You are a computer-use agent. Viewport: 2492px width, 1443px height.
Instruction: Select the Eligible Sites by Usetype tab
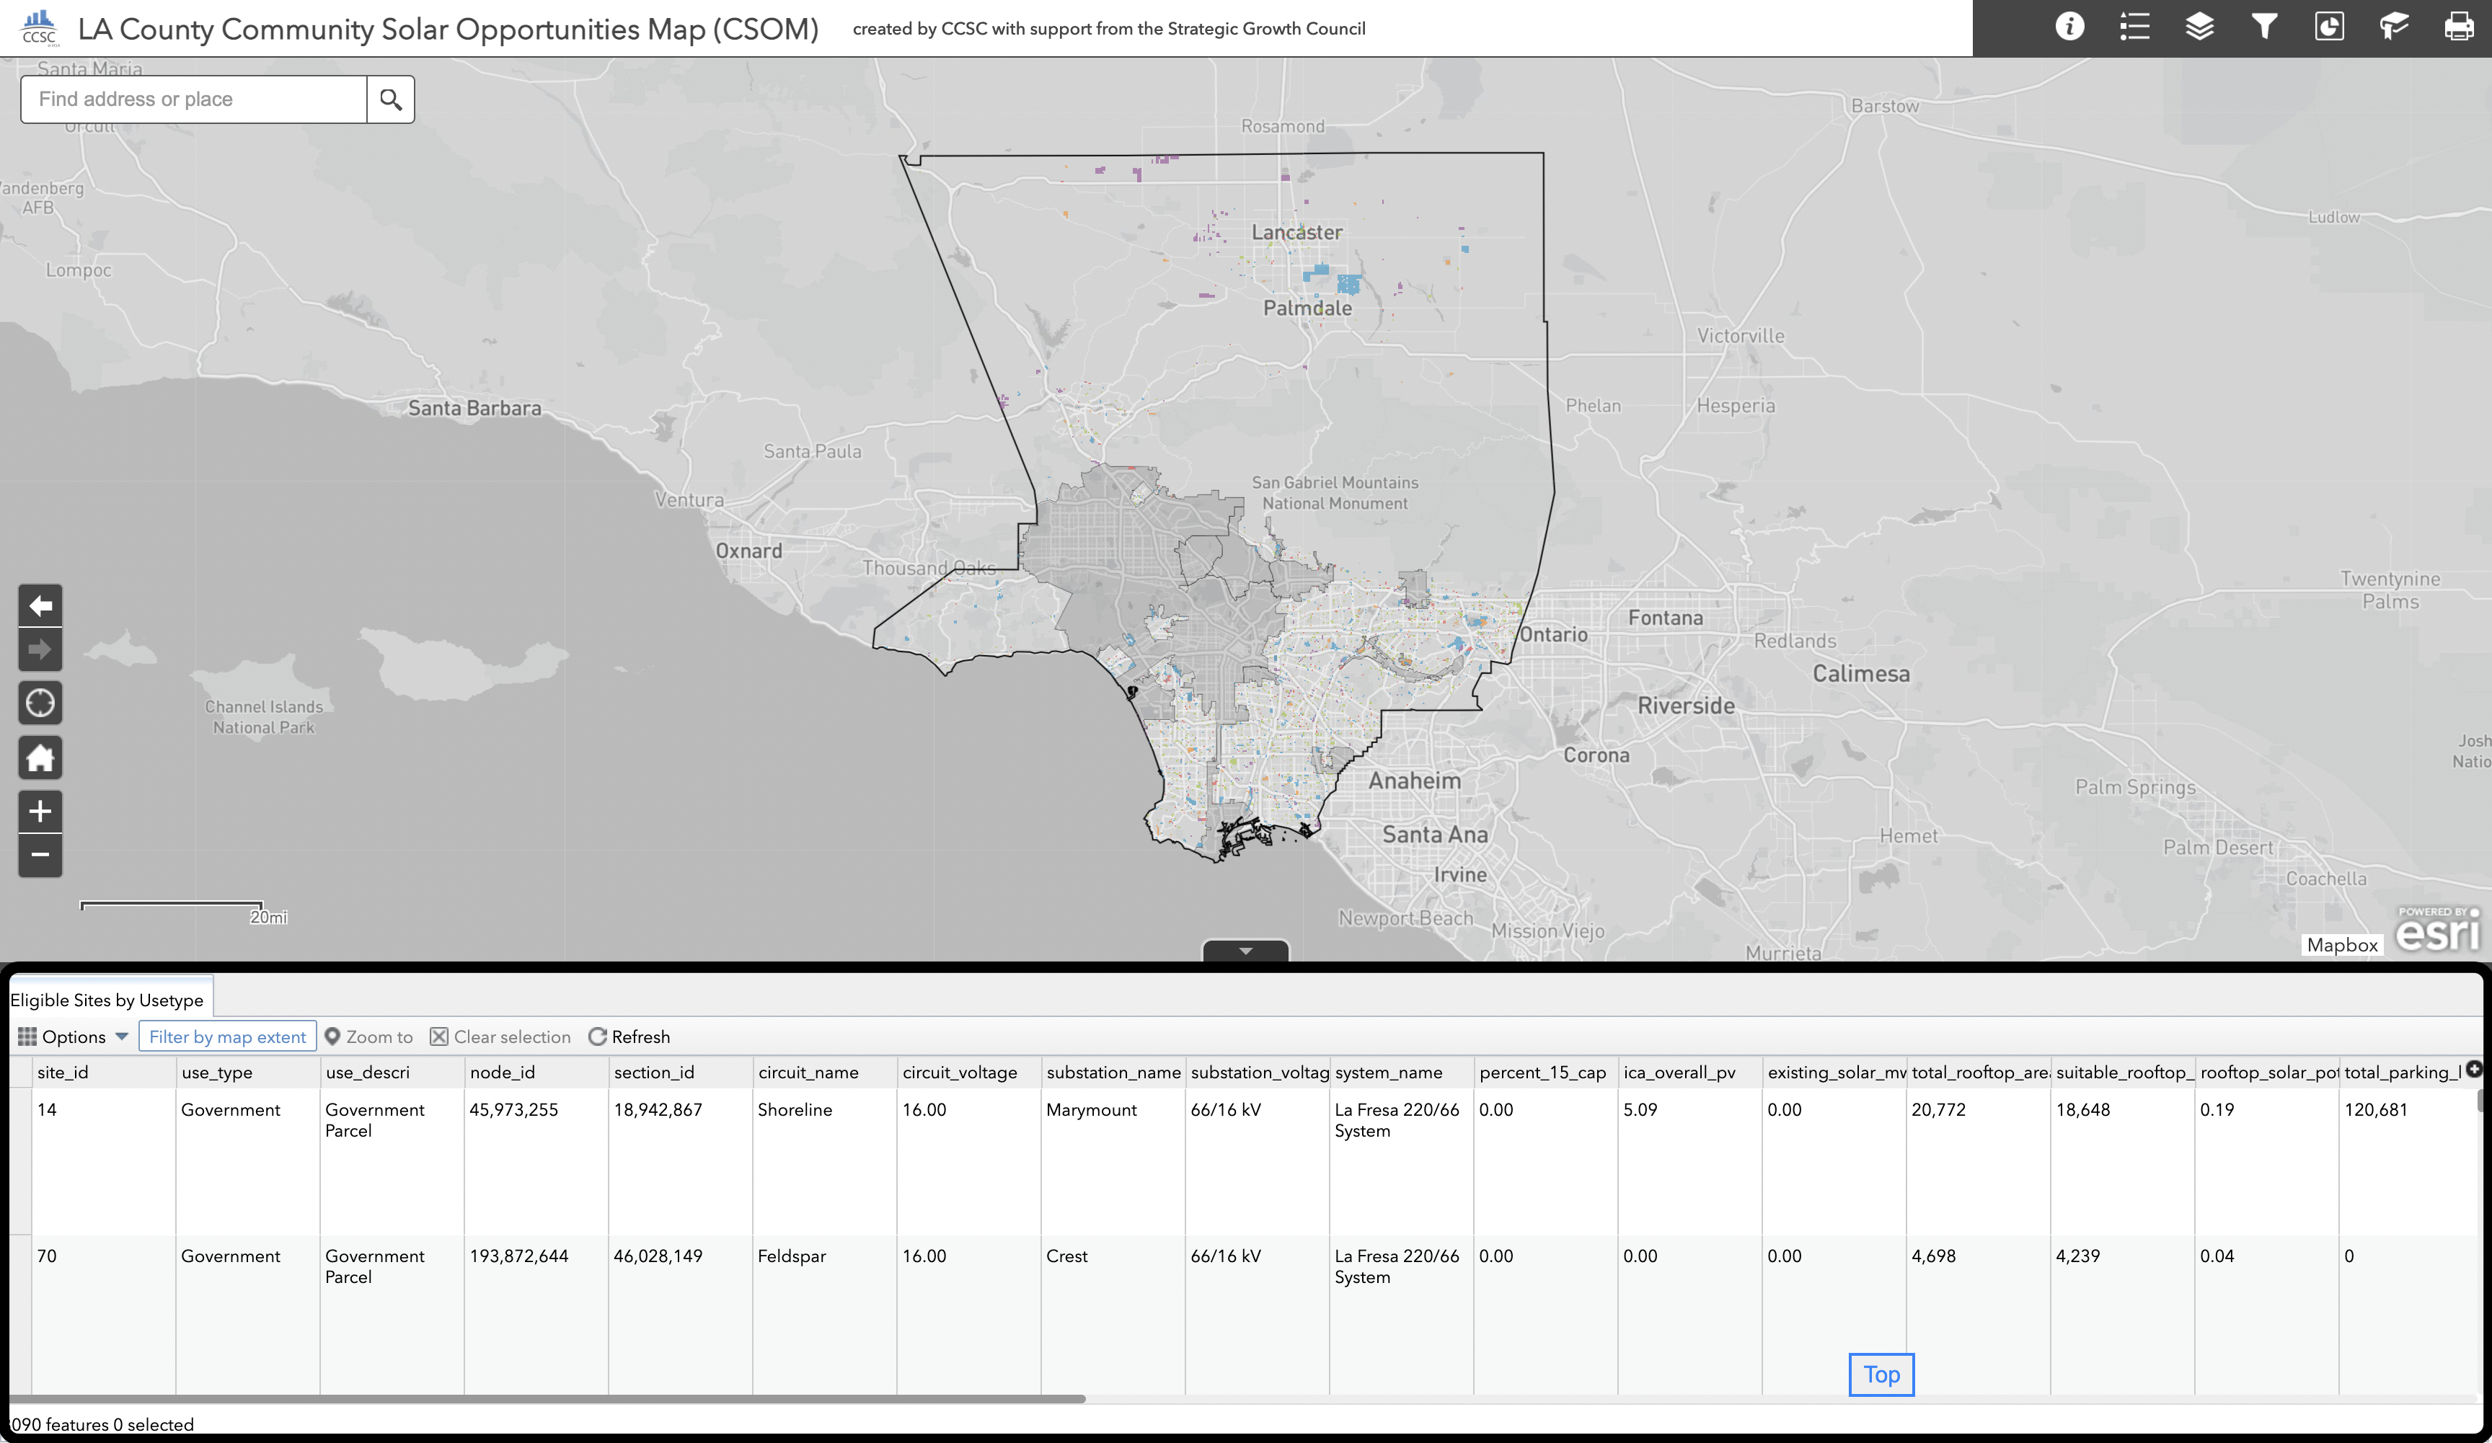[107, 1000]
